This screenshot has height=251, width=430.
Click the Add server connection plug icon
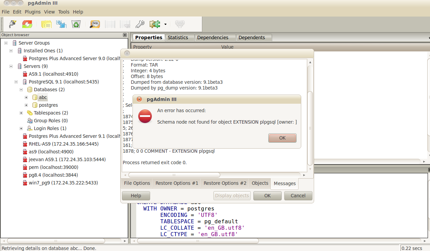pyautogui.click(x=13, y=24)
